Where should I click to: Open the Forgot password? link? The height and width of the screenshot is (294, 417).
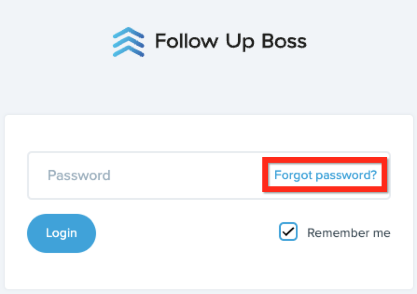click(x=326, y=175)
